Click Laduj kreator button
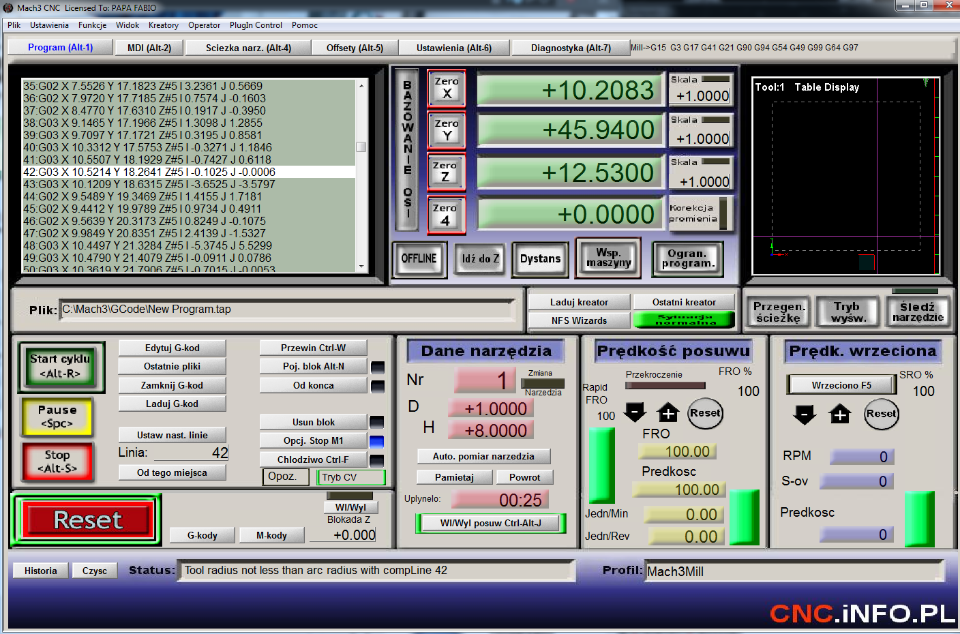Image resolution: width=960 pixels, height=634 pixels. point(579,302)
